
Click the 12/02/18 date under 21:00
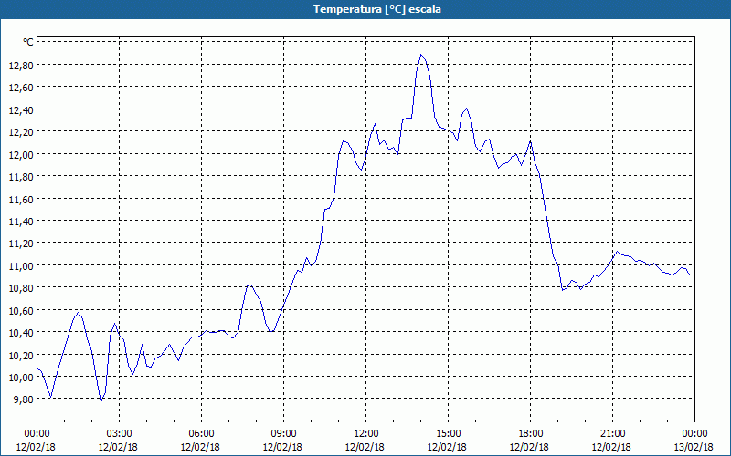coord(612,447)
